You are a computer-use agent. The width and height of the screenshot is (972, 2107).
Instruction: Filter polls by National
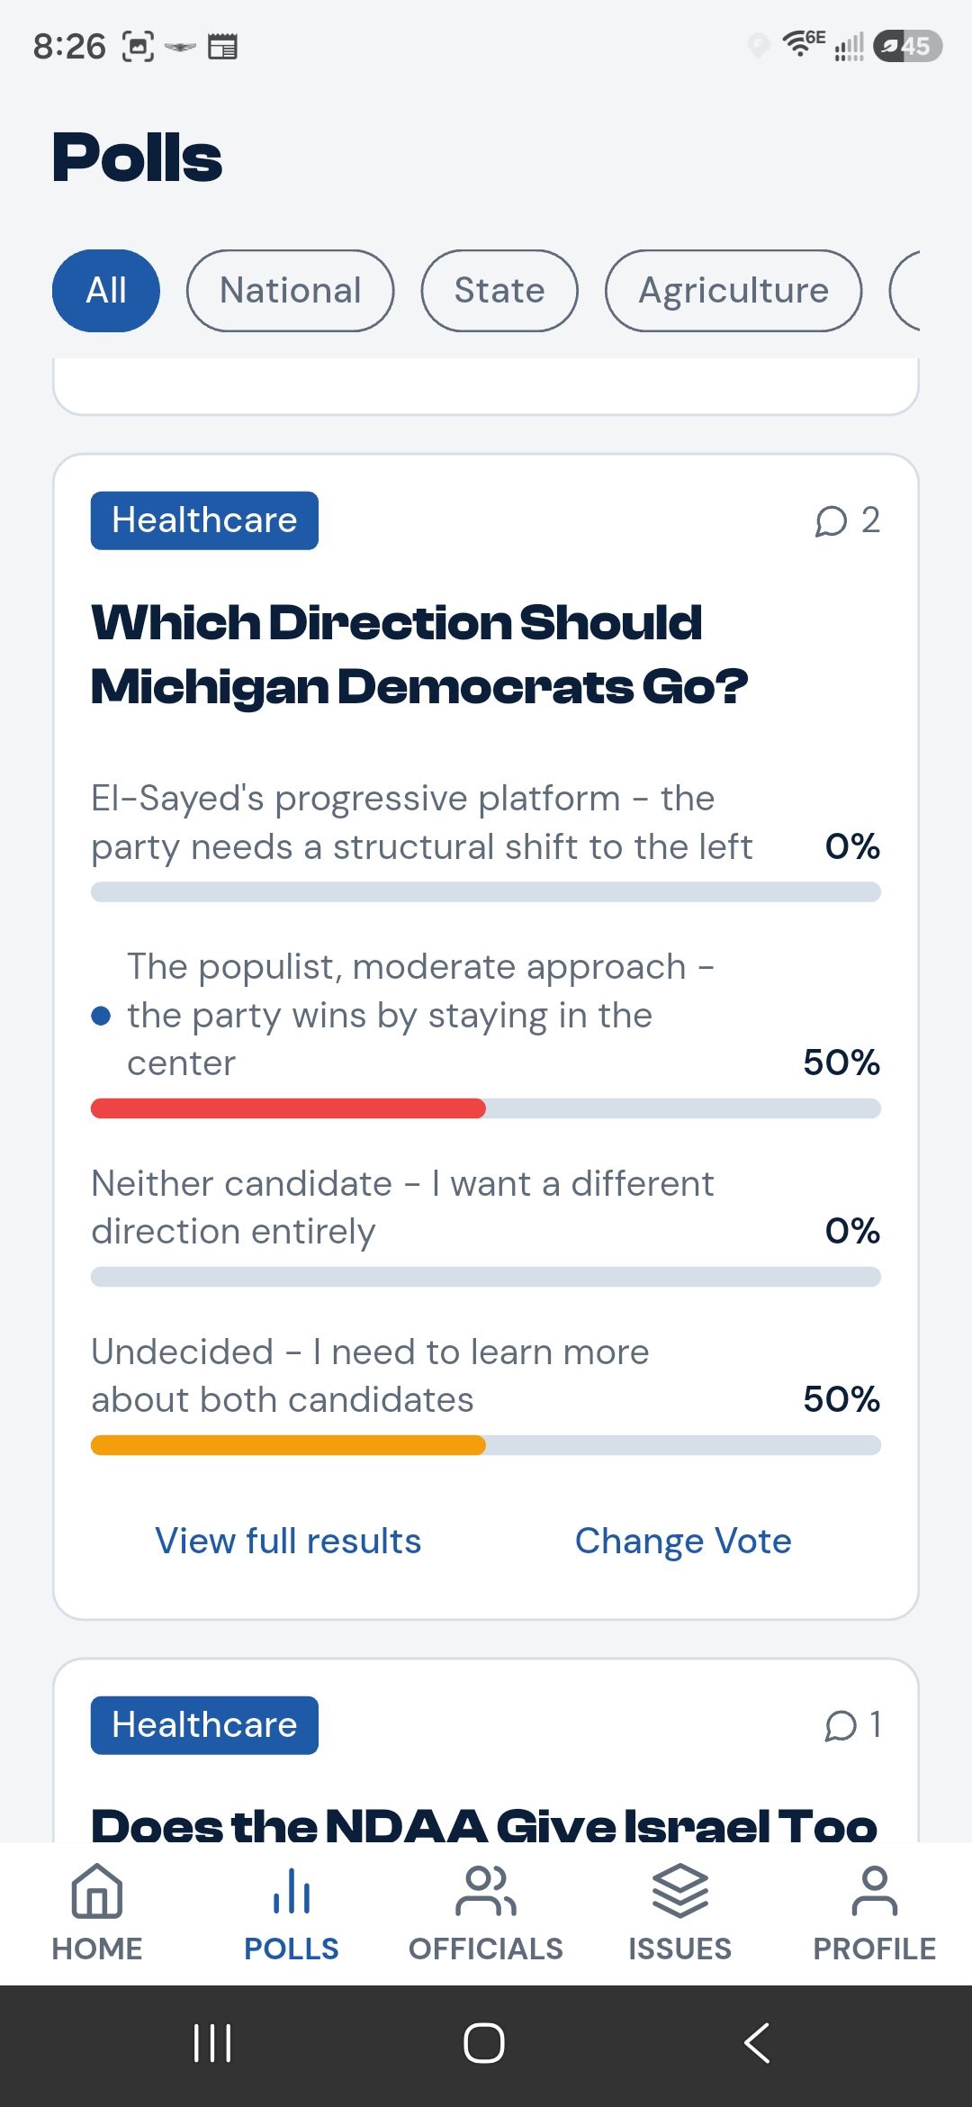coord(291,291)
